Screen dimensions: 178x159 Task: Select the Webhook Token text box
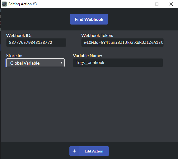122,43
